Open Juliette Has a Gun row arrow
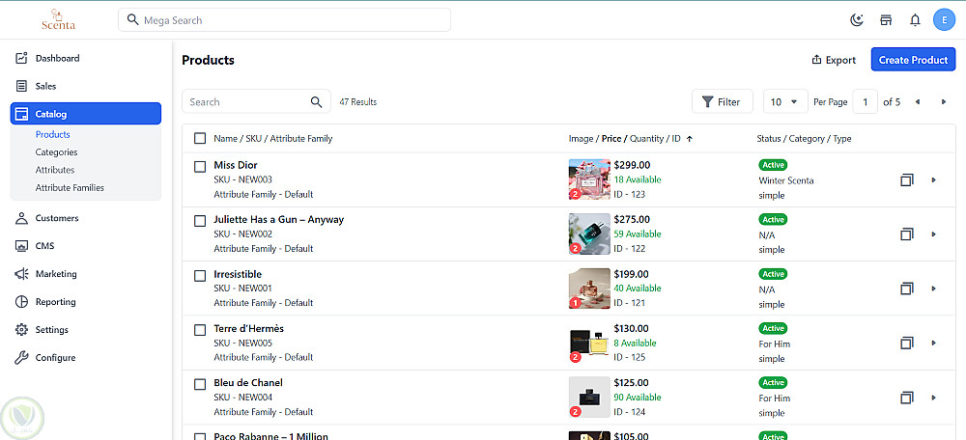The width and height of the screenshot is (966, 440). (x=934, y=234)
